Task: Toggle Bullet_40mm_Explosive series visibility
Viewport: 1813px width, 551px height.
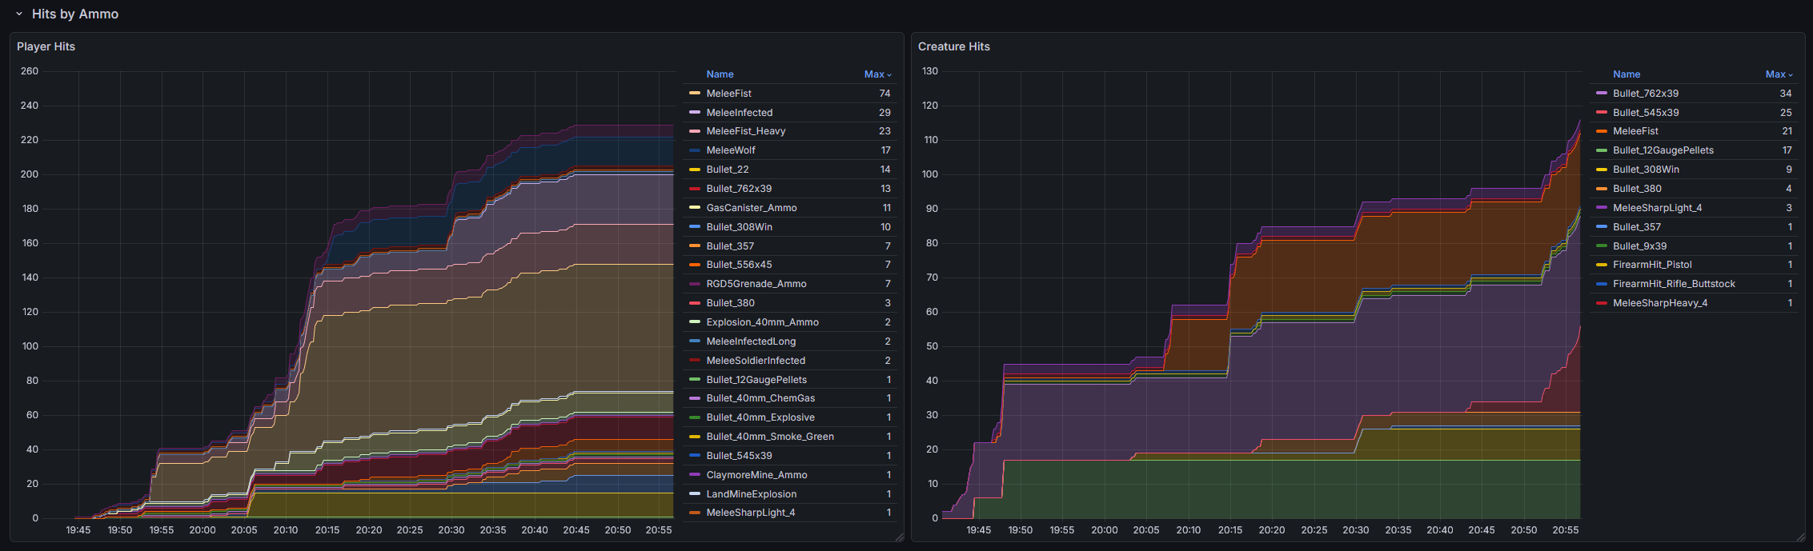Action: point(760,417)
